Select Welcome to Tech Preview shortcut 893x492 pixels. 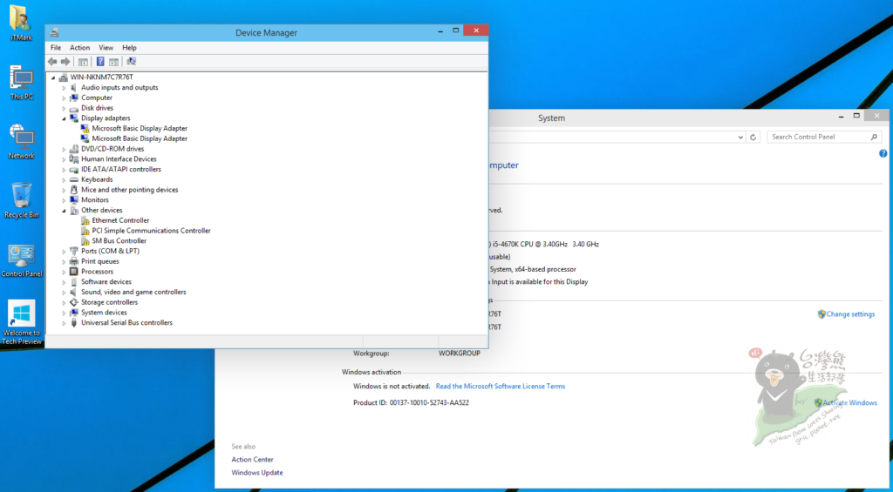coord(22,322)
